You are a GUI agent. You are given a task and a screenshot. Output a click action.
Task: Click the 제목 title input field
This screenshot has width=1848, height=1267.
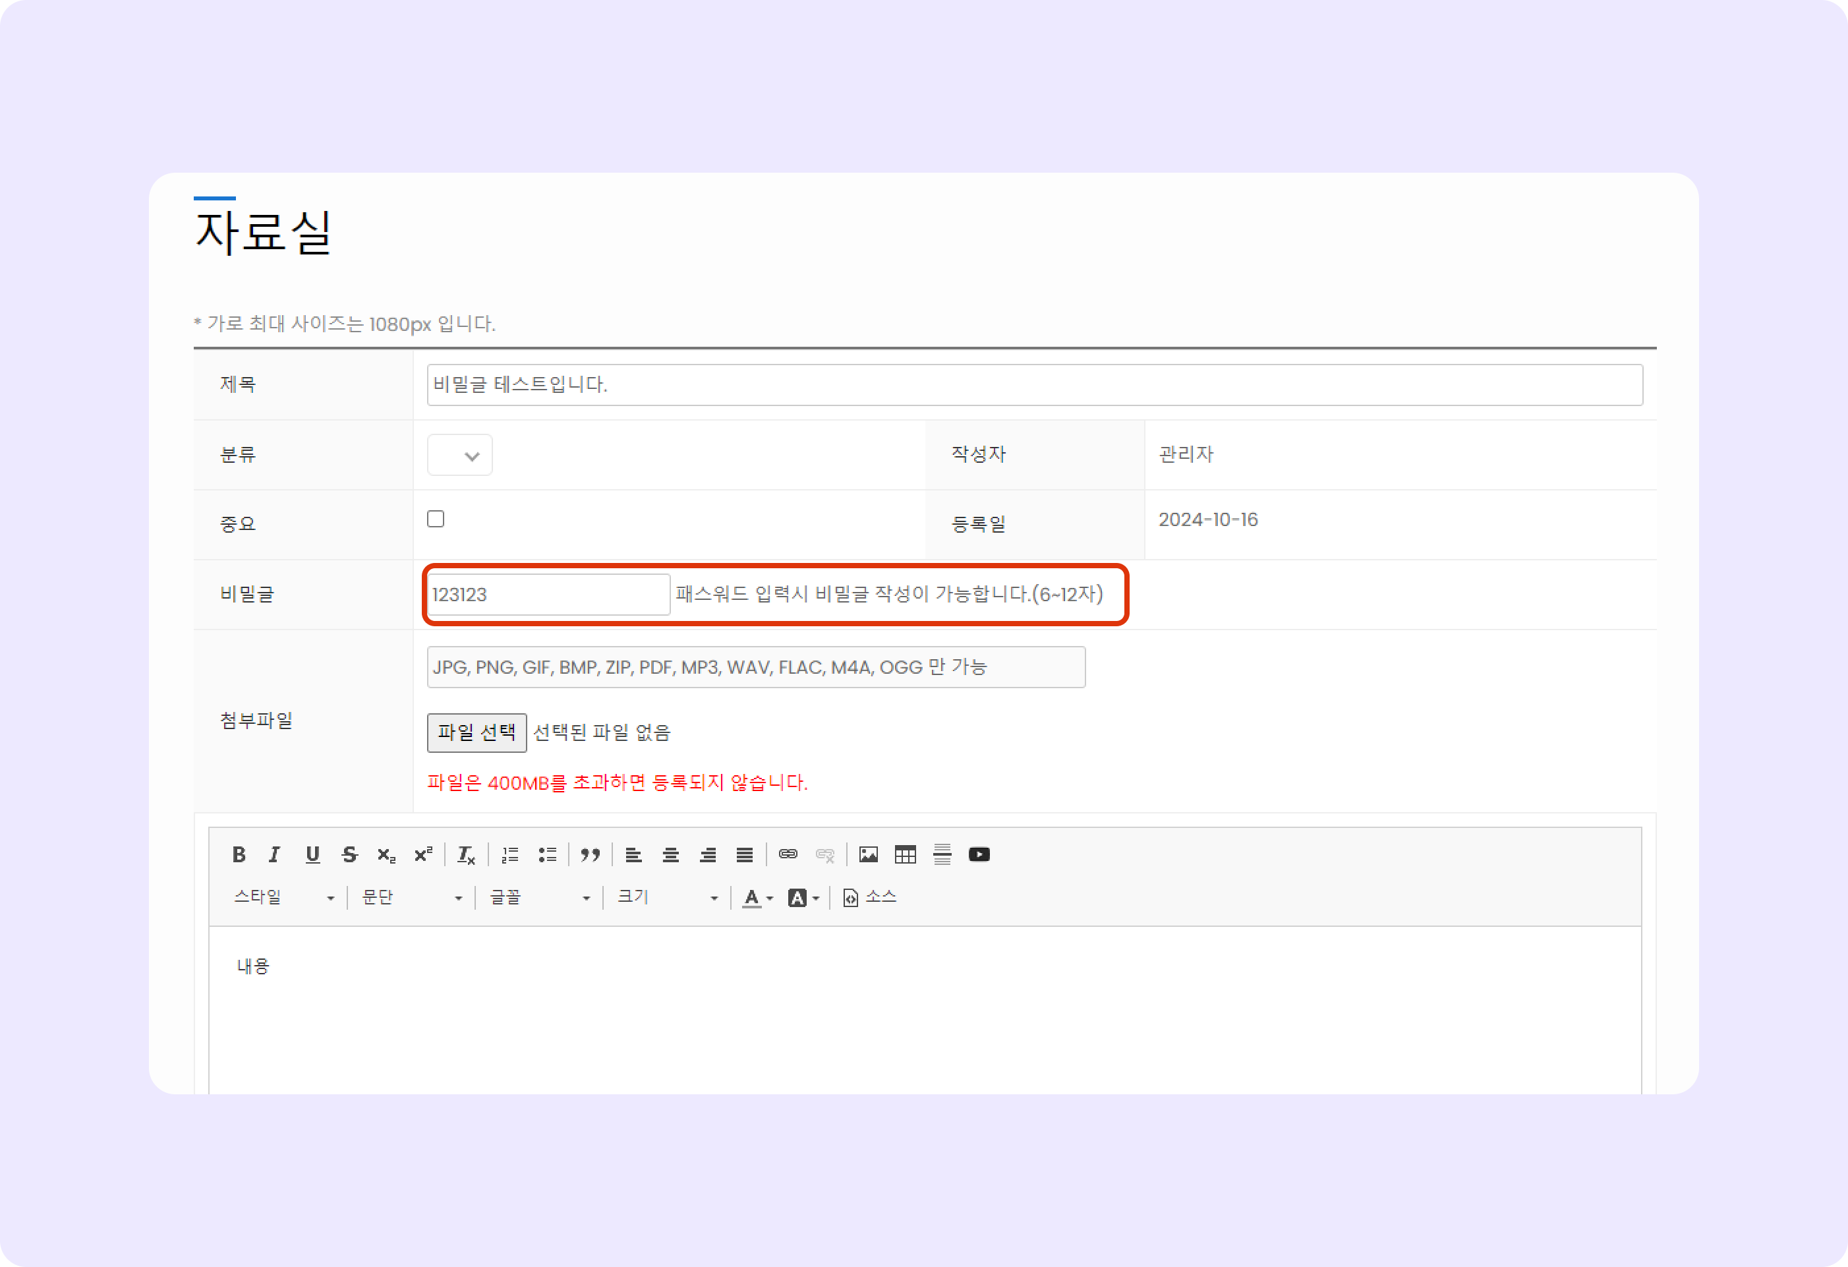tap(1034, 385)
